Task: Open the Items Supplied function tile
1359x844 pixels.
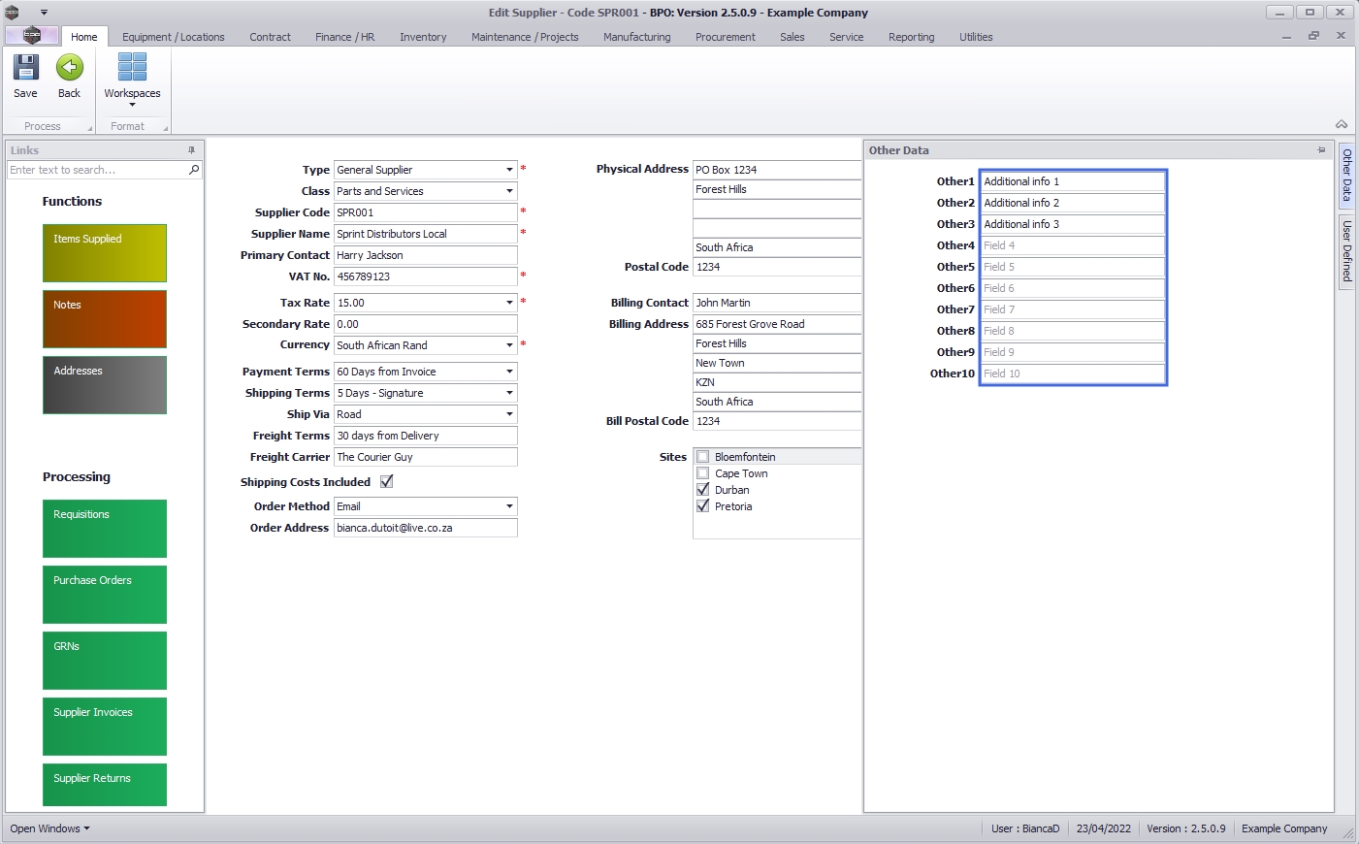Action: 105,253
